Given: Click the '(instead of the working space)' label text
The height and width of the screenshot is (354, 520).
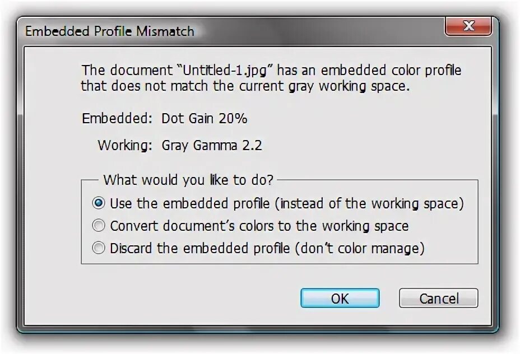Looking at the screenshot, I should click(369, 203).
